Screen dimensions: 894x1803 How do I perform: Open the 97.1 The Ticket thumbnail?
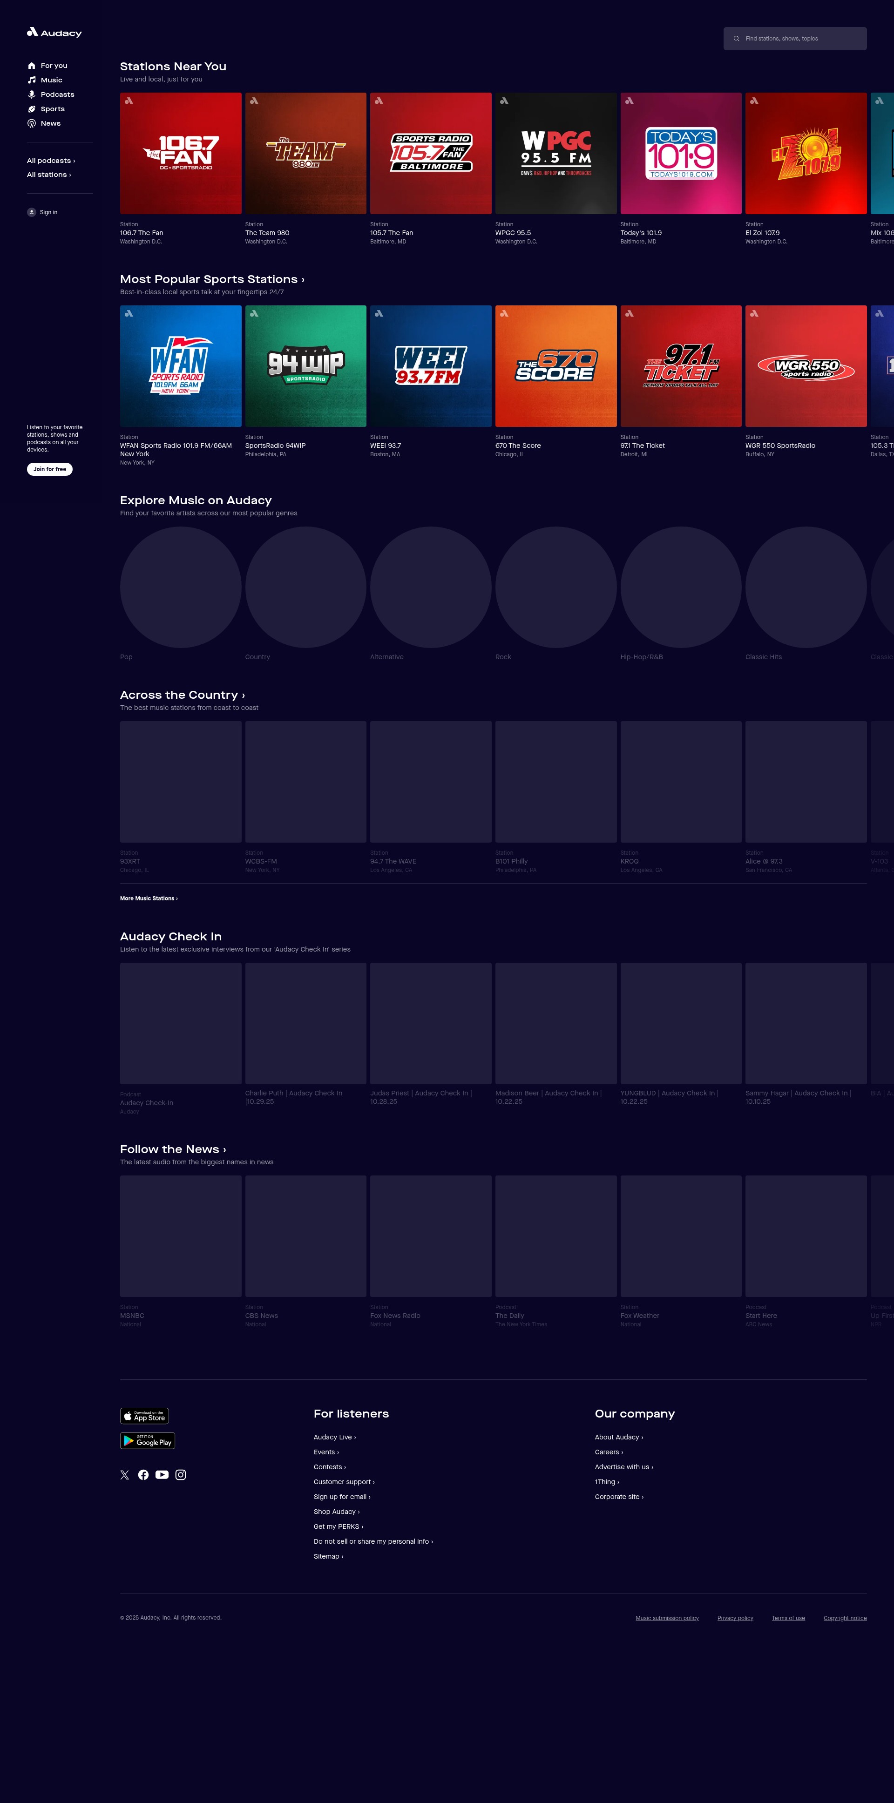tap(681, 366)
